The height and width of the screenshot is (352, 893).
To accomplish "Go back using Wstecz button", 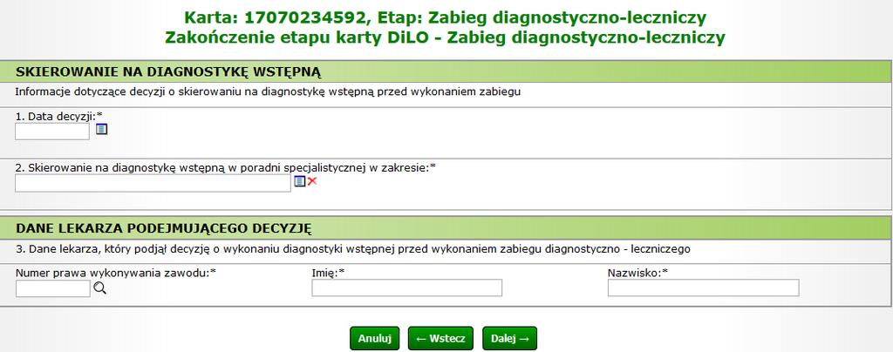I will tap(440, 338).
